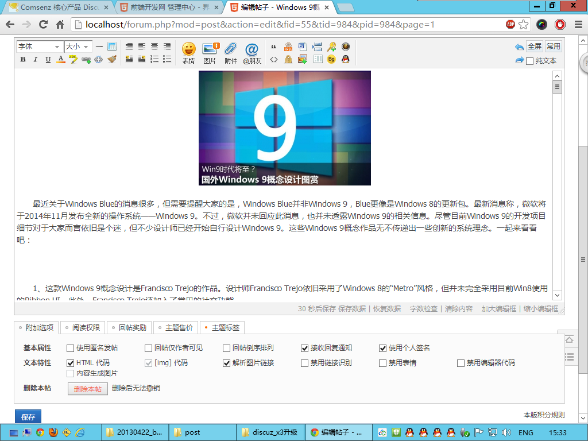Apply underline formatting with the U icon

(48, 59)
